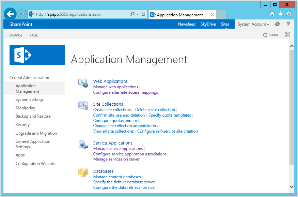Open Apps in left navigation
Screen dimensions: 298x197
coord(20,155)
